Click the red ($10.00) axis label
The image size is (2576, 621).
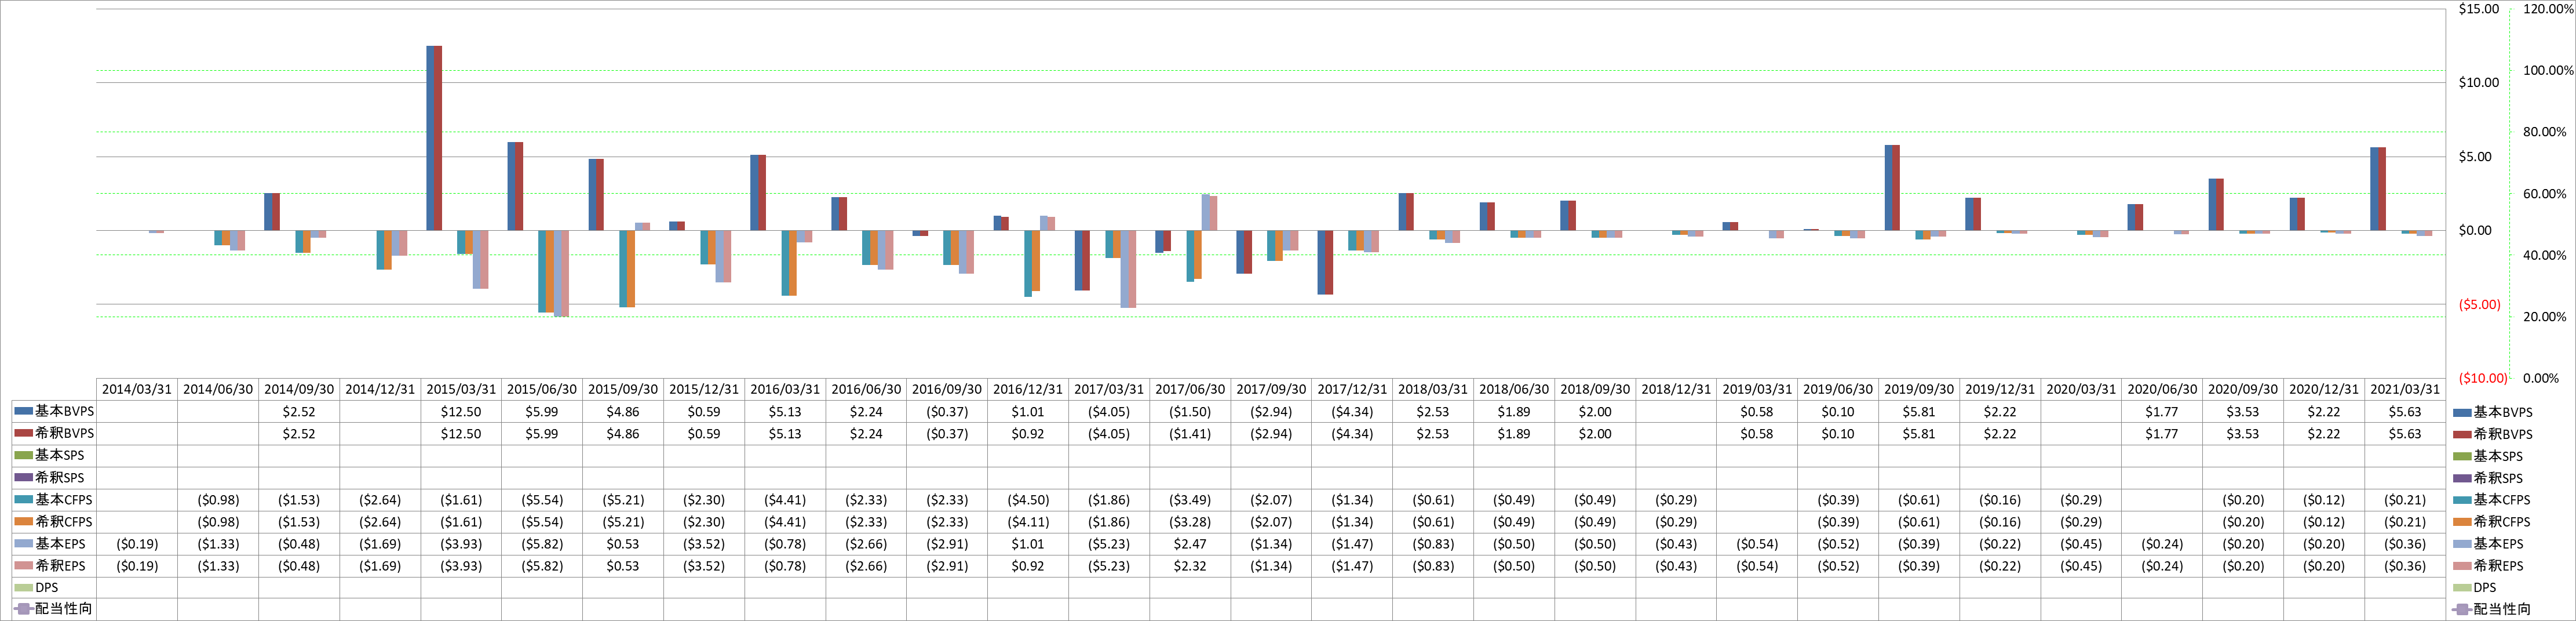coord(2483,378)
